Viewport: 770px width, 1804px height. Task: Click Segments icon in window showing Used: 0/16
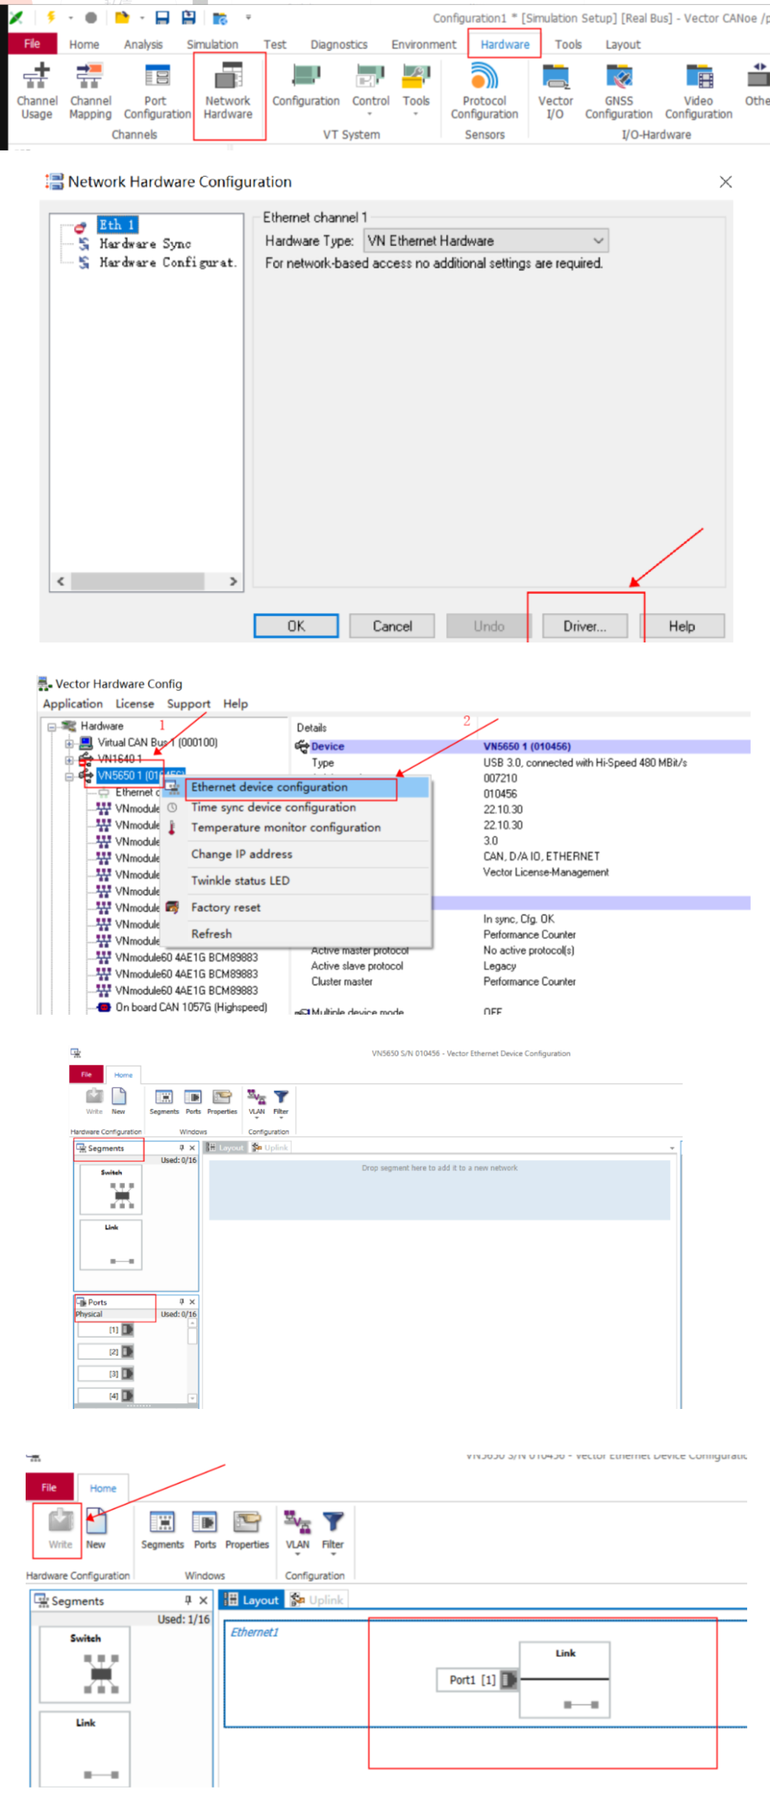point(164,1101)
